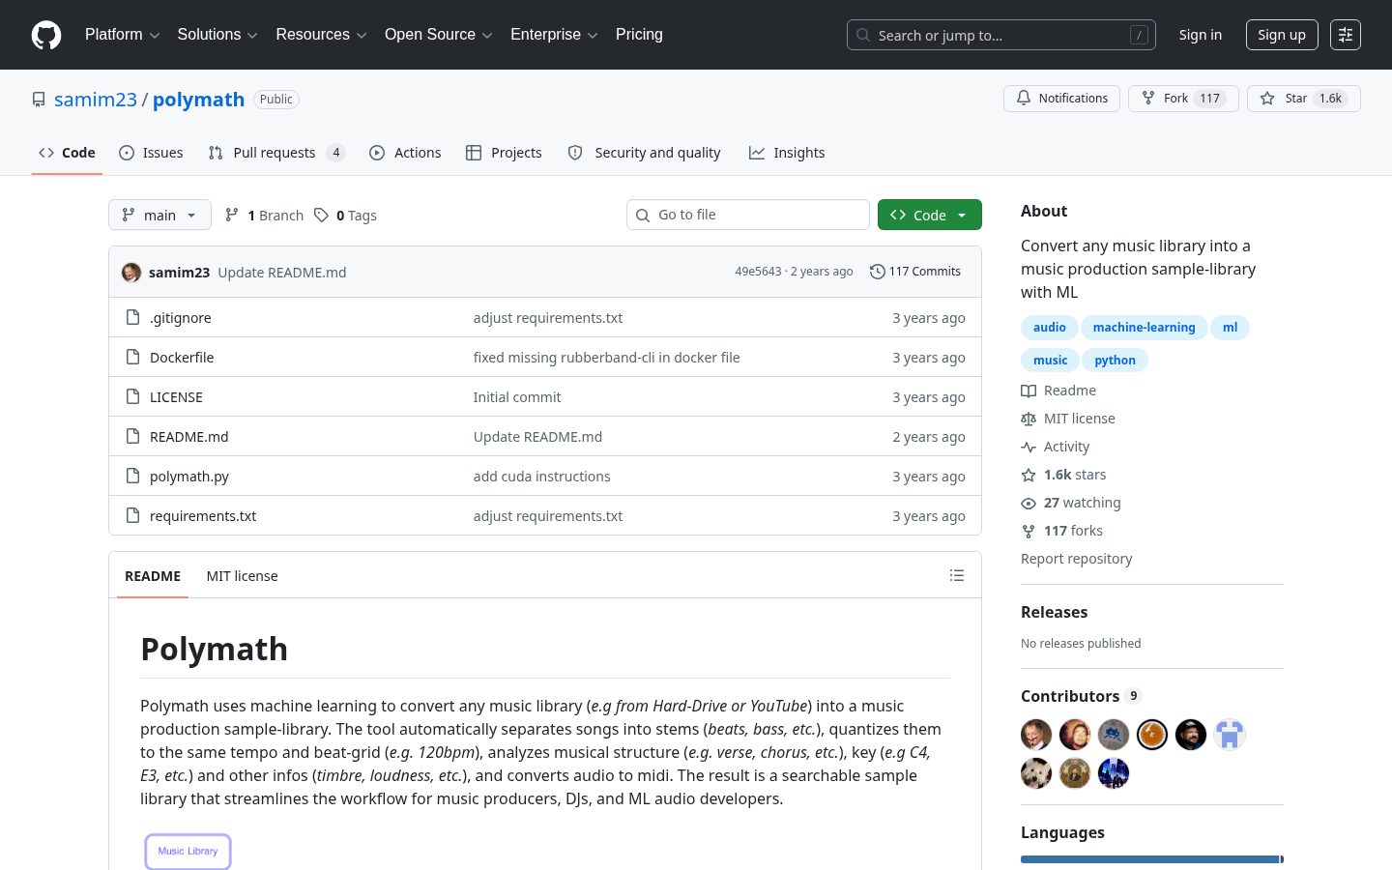Click the Notifications bell button
The height and width of the screenshot is (870, 1392).
[1061, 99]
